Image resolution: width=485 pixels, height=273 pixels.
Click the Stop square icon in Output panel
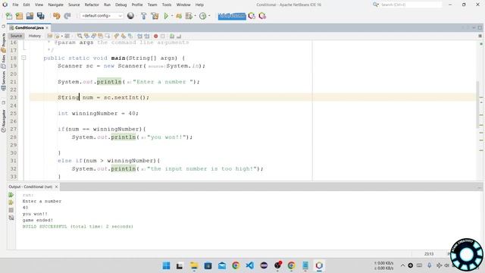pos(11,210)
